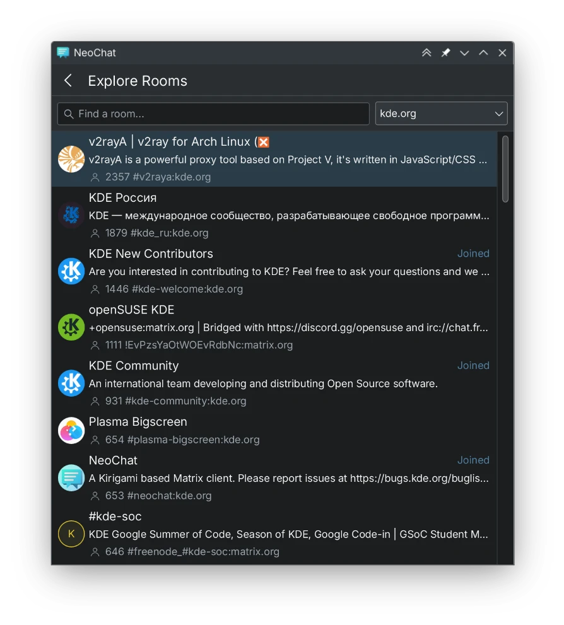Maximize the NeoChat window
This screenshot has width=564, height=625.
[483, 52]
